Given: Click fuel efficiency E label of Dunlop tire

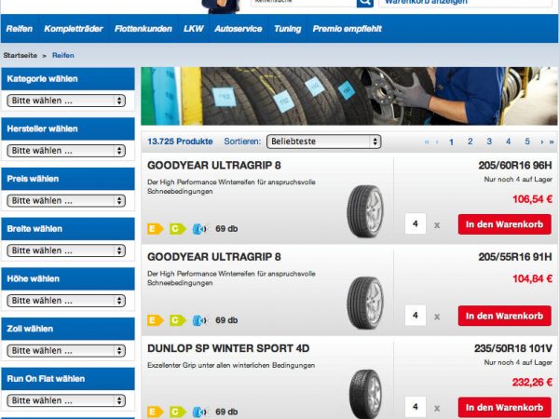Looking at the screenshot, I should click(155, 412).
